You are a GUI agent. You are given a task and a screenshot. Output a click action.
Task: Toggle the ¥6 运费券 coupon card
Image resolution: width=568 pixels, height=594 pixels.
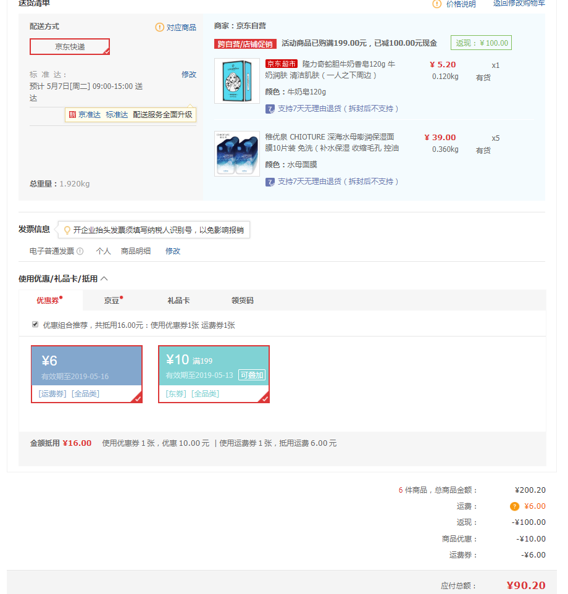[86, 374]
